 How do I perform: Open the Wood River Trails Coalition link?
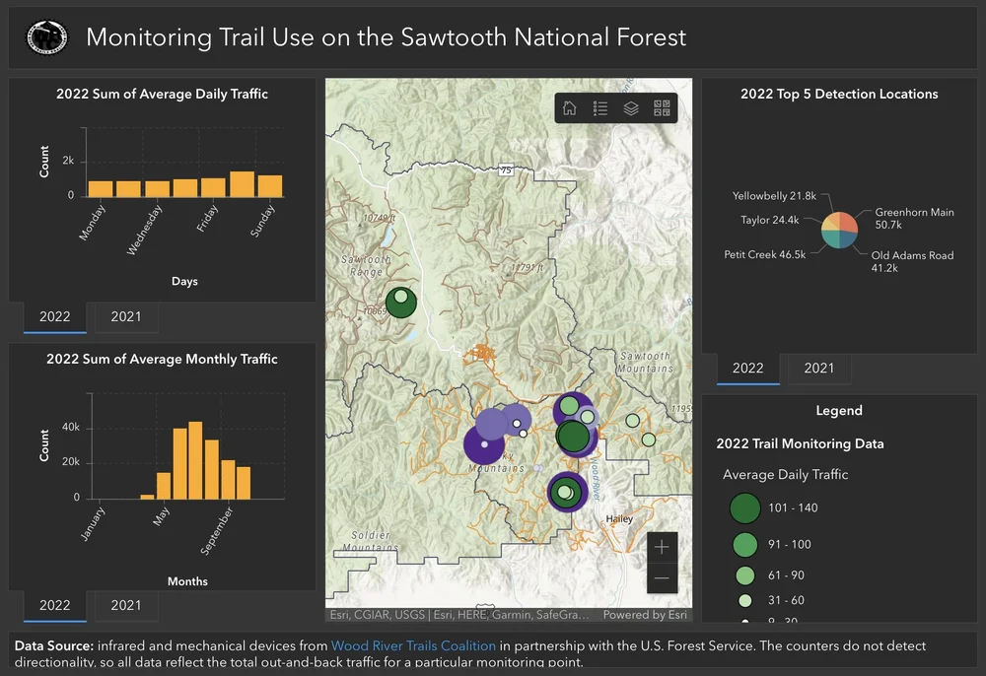click(413, 646)
